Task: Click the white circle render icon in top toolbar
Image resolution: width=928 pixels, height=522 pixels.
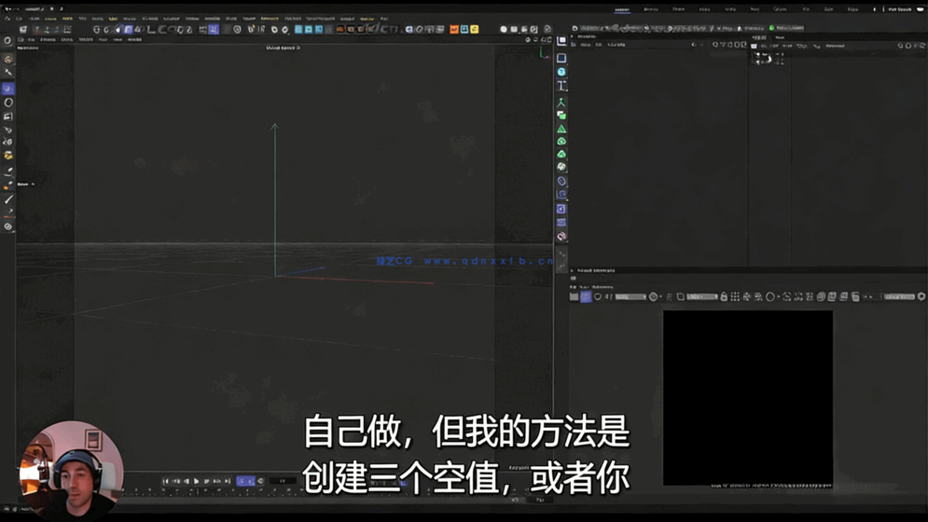Action: tap(504, 29)
